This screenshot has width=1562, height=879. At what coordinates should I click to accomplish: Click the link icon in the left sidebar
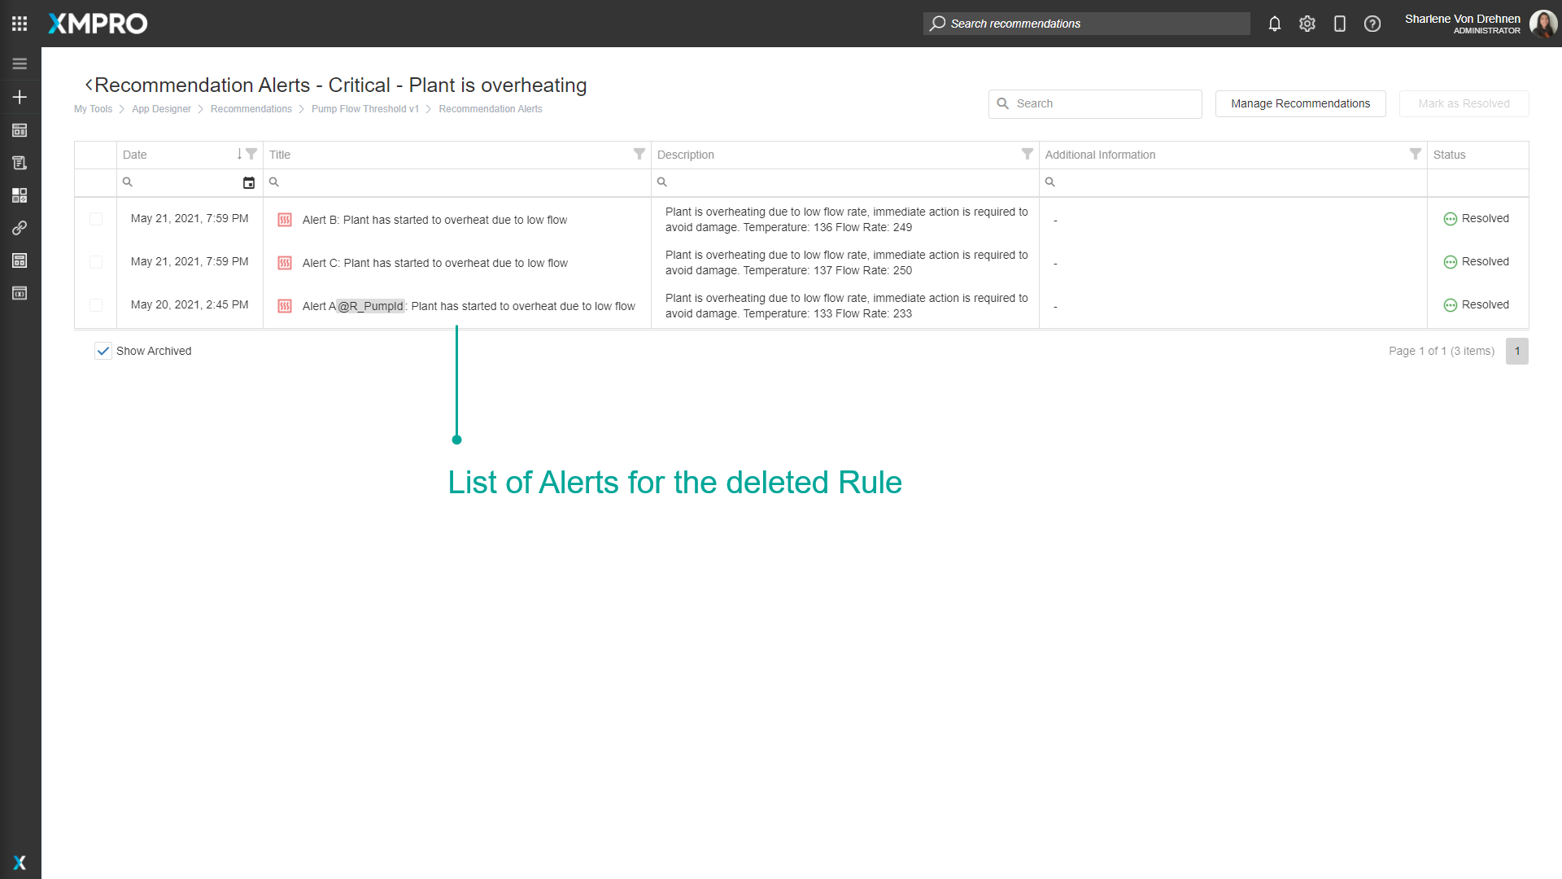(20, 228)
